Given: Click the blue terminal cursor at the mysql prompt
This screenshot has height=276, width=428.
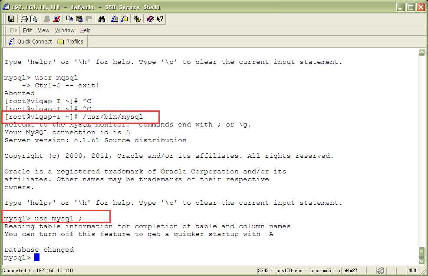Looking at the screenshot, I should (37, 257).
